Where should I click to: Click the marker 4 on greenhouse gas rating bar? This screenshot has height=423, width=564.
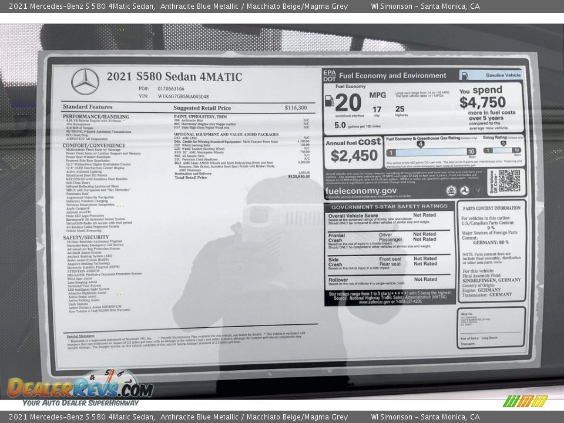pyautogui.click(x=420, y=145)
